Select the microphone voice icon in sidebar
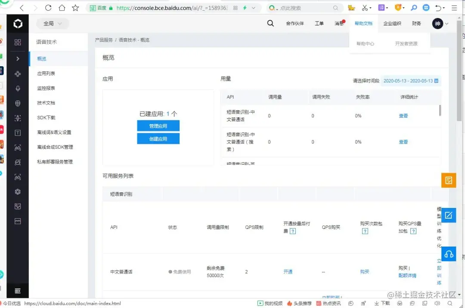This screenshot has width=465, height=308. click(x=17, y=88)
